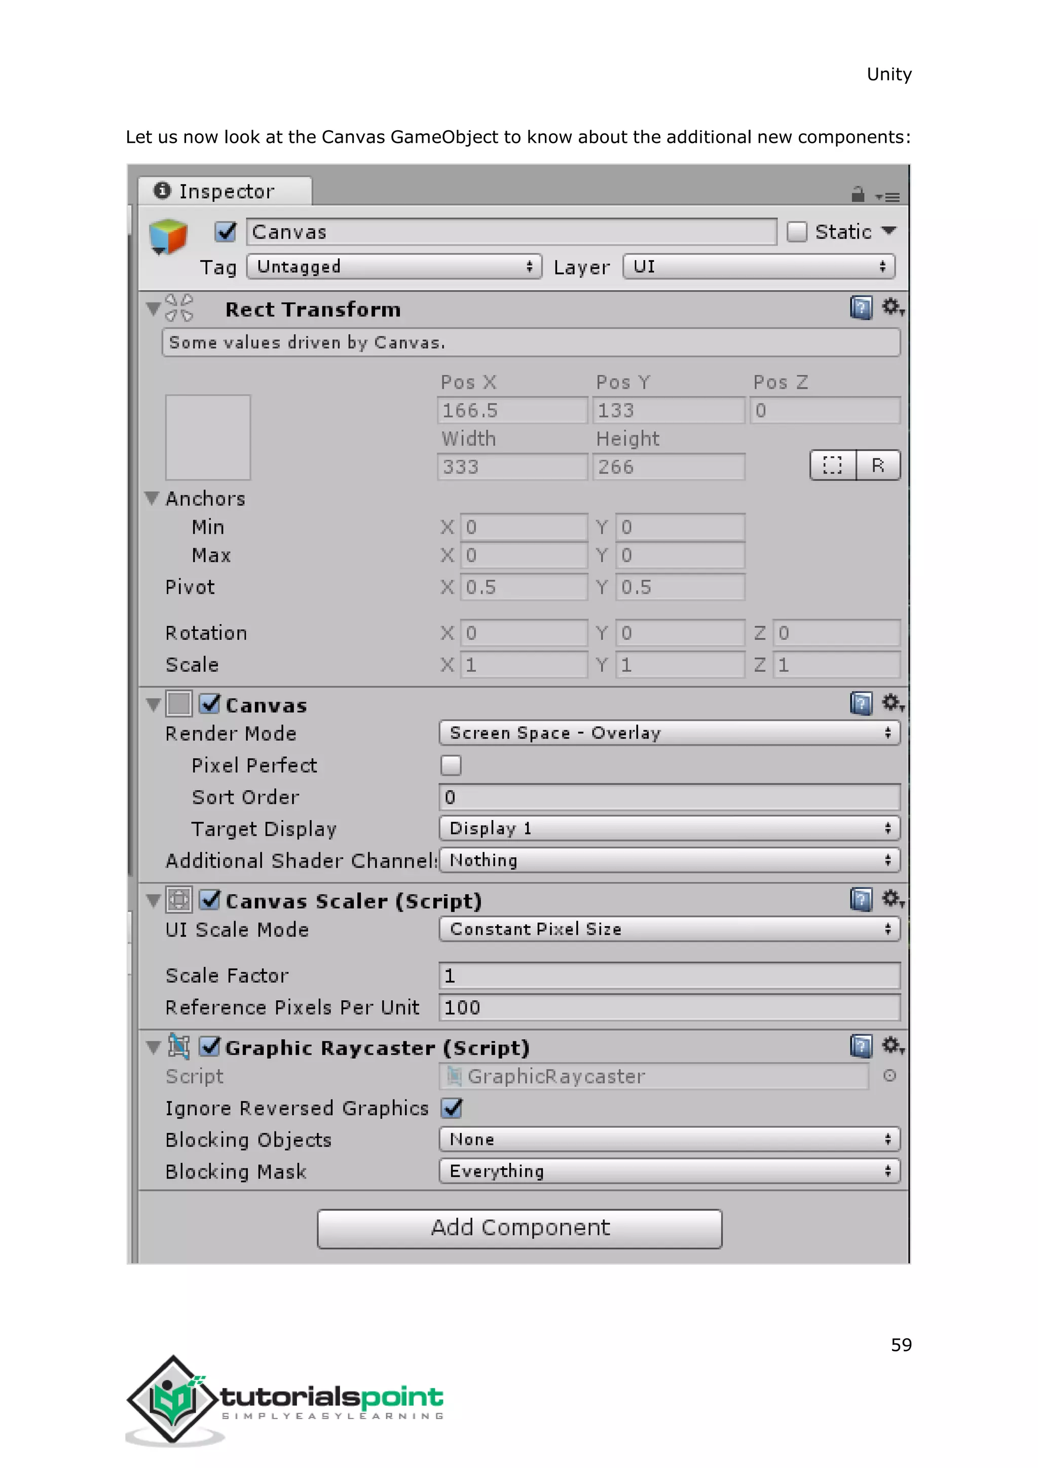Open the Render Mode dropdown

click(669, 732)
